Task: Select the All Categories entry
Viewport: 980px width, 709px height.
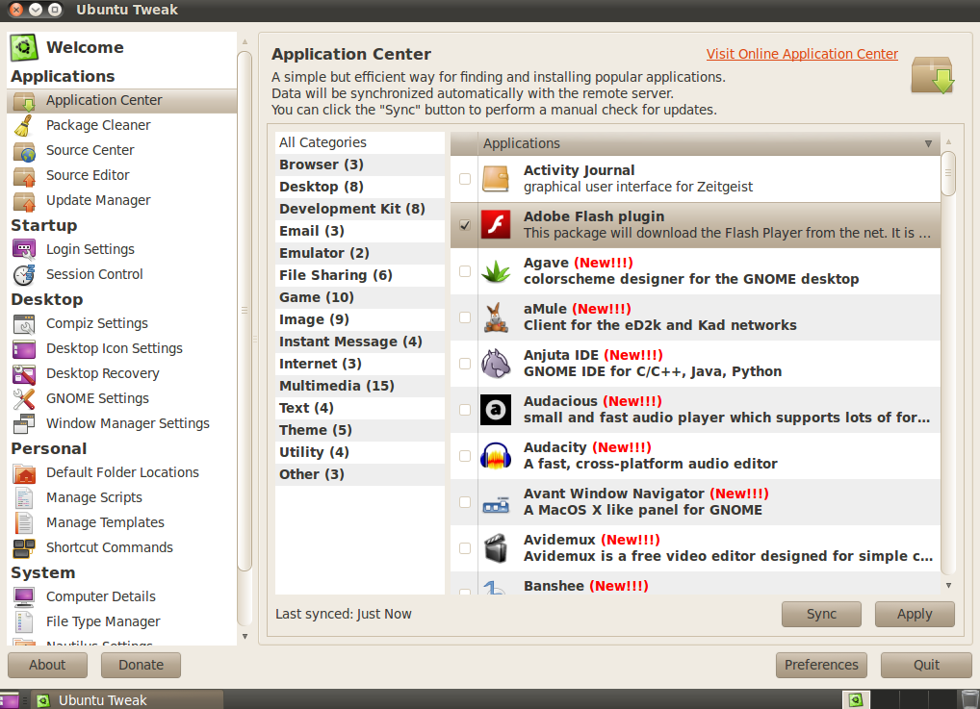Action: 360,142
